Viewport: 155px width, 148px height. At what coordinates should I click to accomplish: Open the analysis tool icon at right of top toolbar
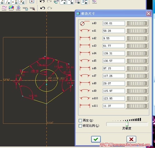[94, 2]
